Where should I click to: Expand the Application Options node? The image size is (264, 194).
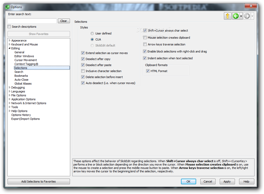(x=9, y=99)
